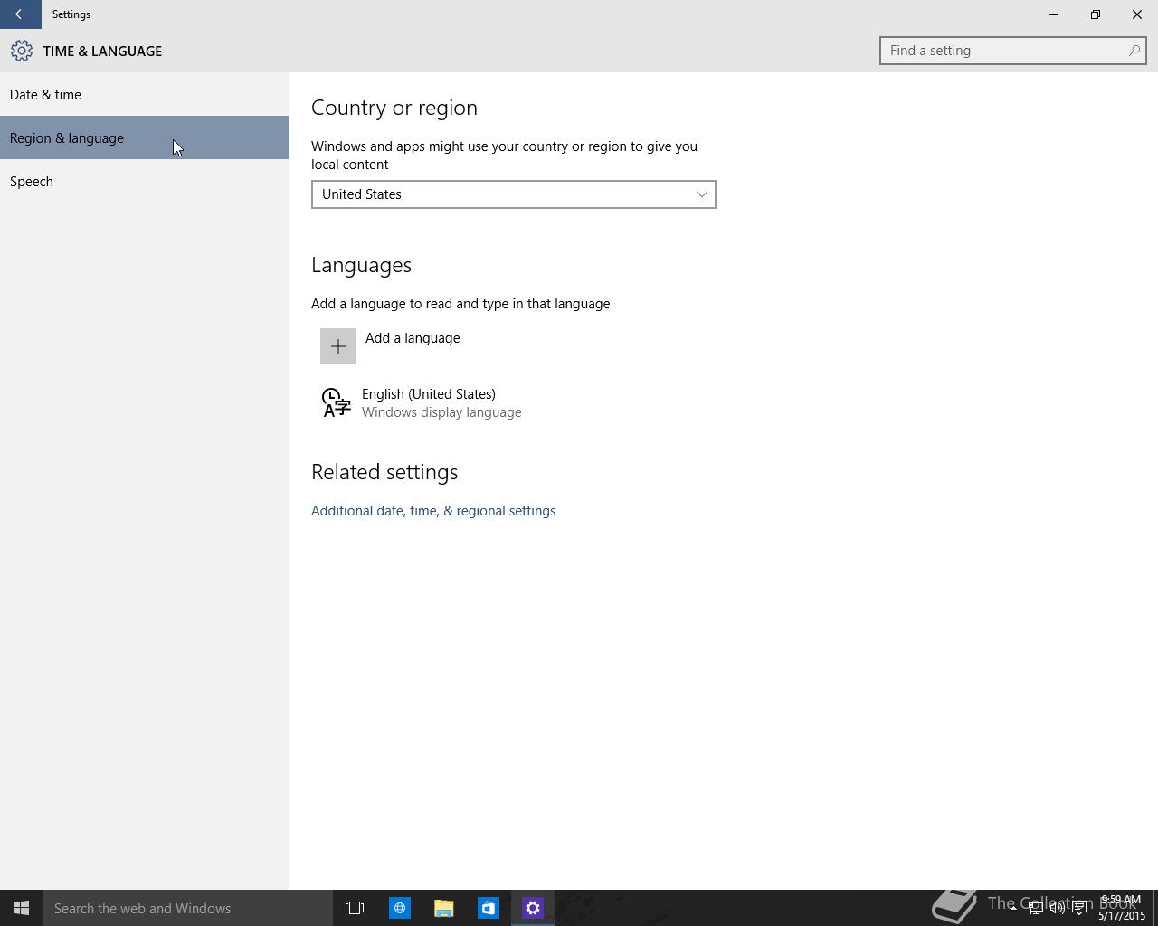Switch to the Speech section

[x=145, y=181]
